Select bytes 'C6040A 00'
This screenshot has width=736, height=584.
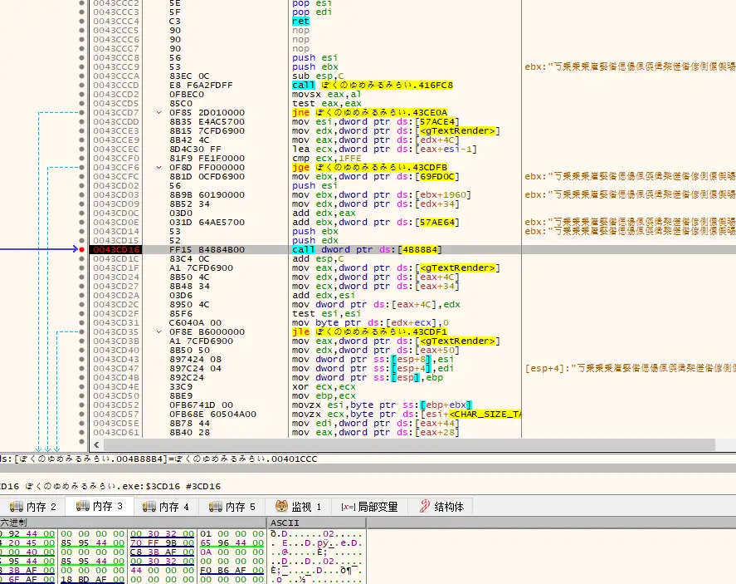click(195, 323)
